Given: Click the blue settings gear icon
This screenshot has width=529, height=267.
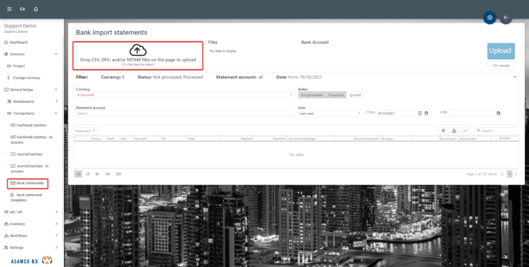Looking at the screenshot, I should [x=490, y=18].
